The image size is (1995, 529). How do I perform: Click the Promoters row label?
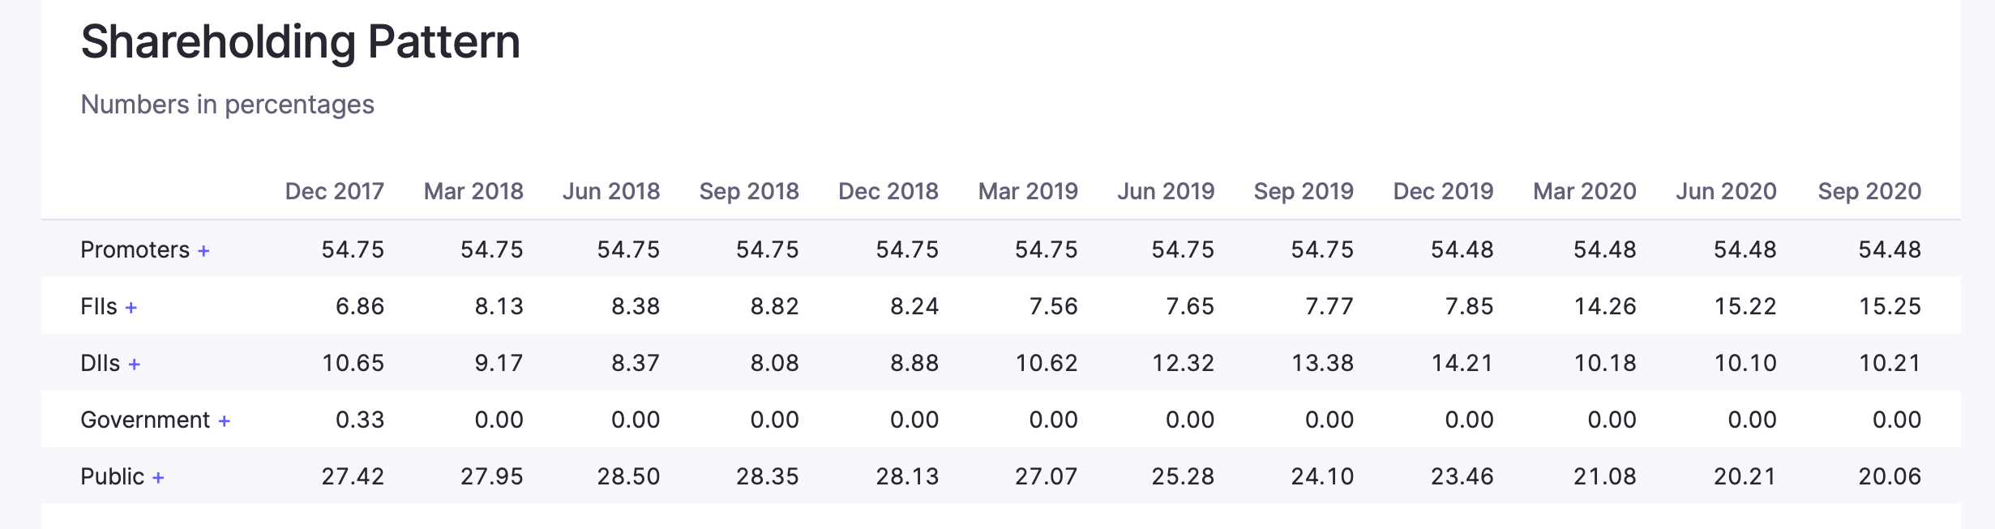135,250
